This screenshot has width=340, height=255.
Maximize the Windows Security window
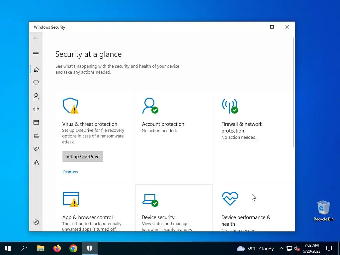point(272,27)
